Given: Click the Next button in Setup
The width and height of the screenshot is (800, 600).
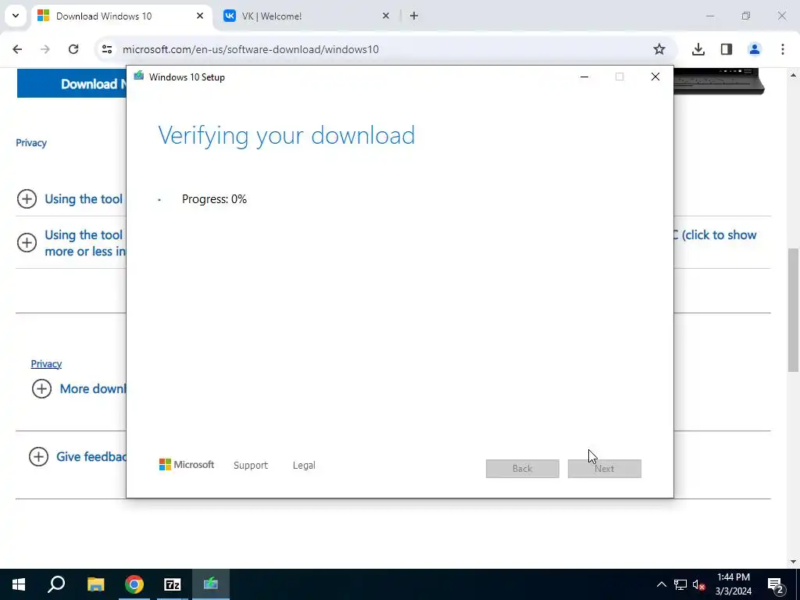Looking at the screenshot, I should click(x=605, y=469).
